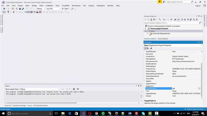Switch to the Error List tab
The height and width of the screenshot is (116, 207).
[x=8, y=106]
